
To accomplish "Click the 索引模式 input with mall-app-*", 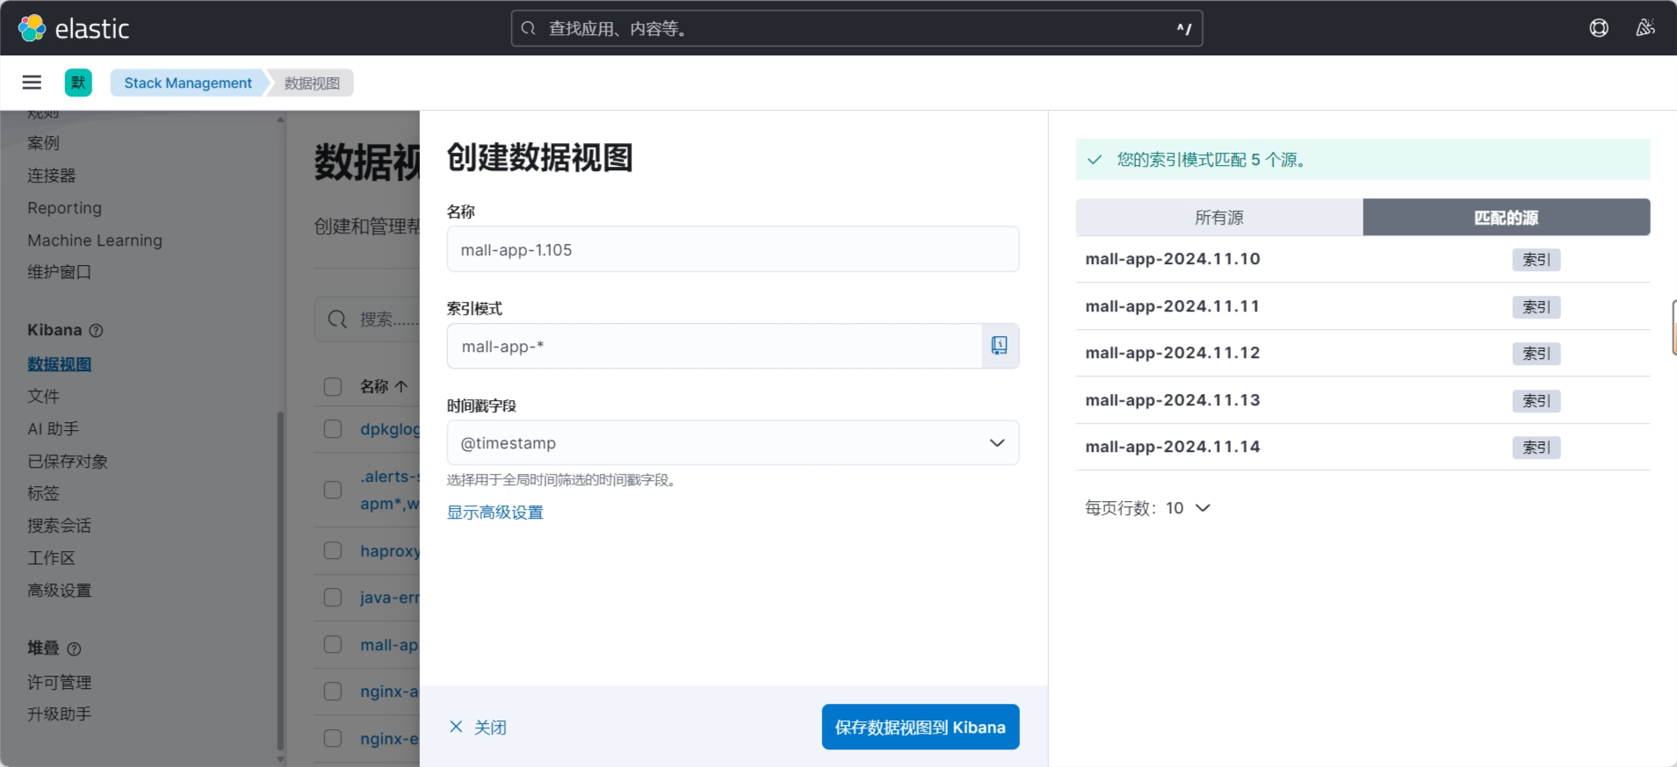I will pos(714,346).
